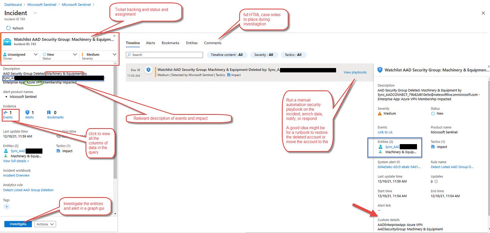The image size is (490, 233).
Task: Open Timeline content : All filter
Action: tap(227, 55)
